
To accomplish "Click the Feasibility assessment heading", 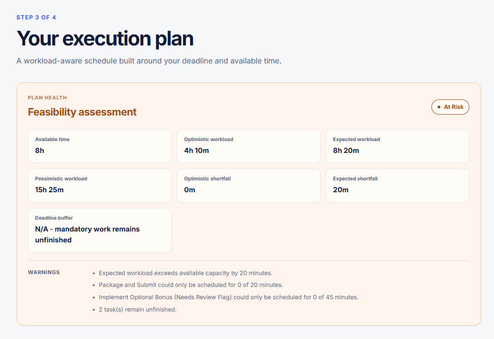I will (x=82, y=112).
